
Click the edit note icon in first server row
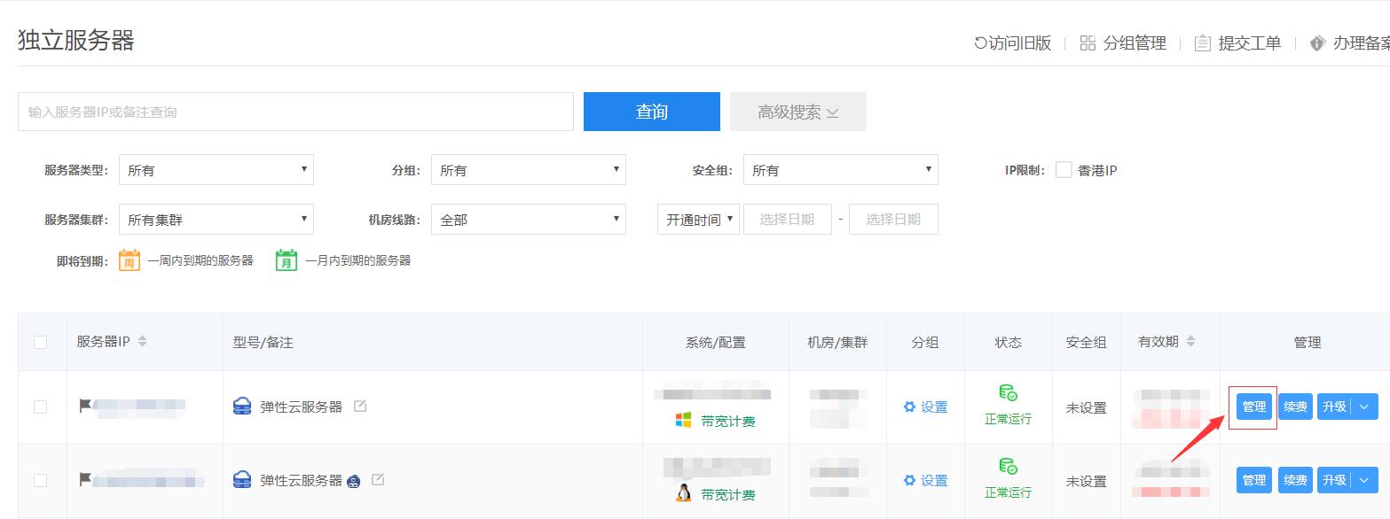(x=360, y=407)
